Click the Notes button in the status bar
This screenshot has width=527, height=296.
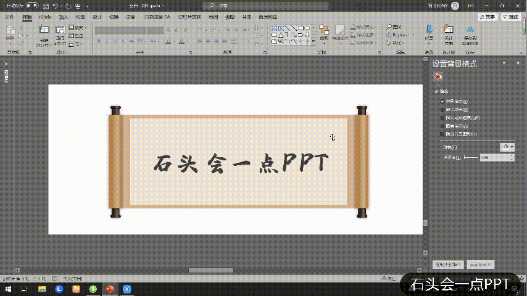(389, 279)
